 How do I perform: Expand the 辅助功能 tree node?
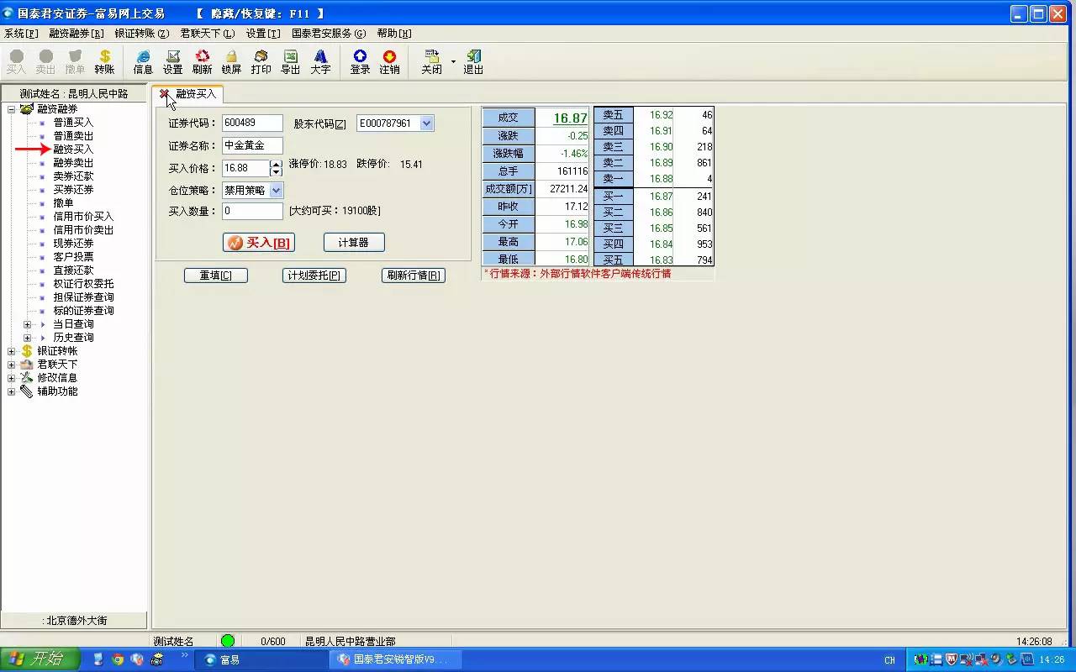tap(11, 391)
